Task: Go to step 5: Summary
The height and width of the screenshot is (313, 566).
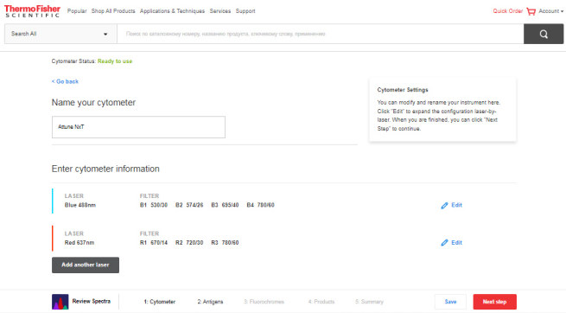Action: point(369,302)
